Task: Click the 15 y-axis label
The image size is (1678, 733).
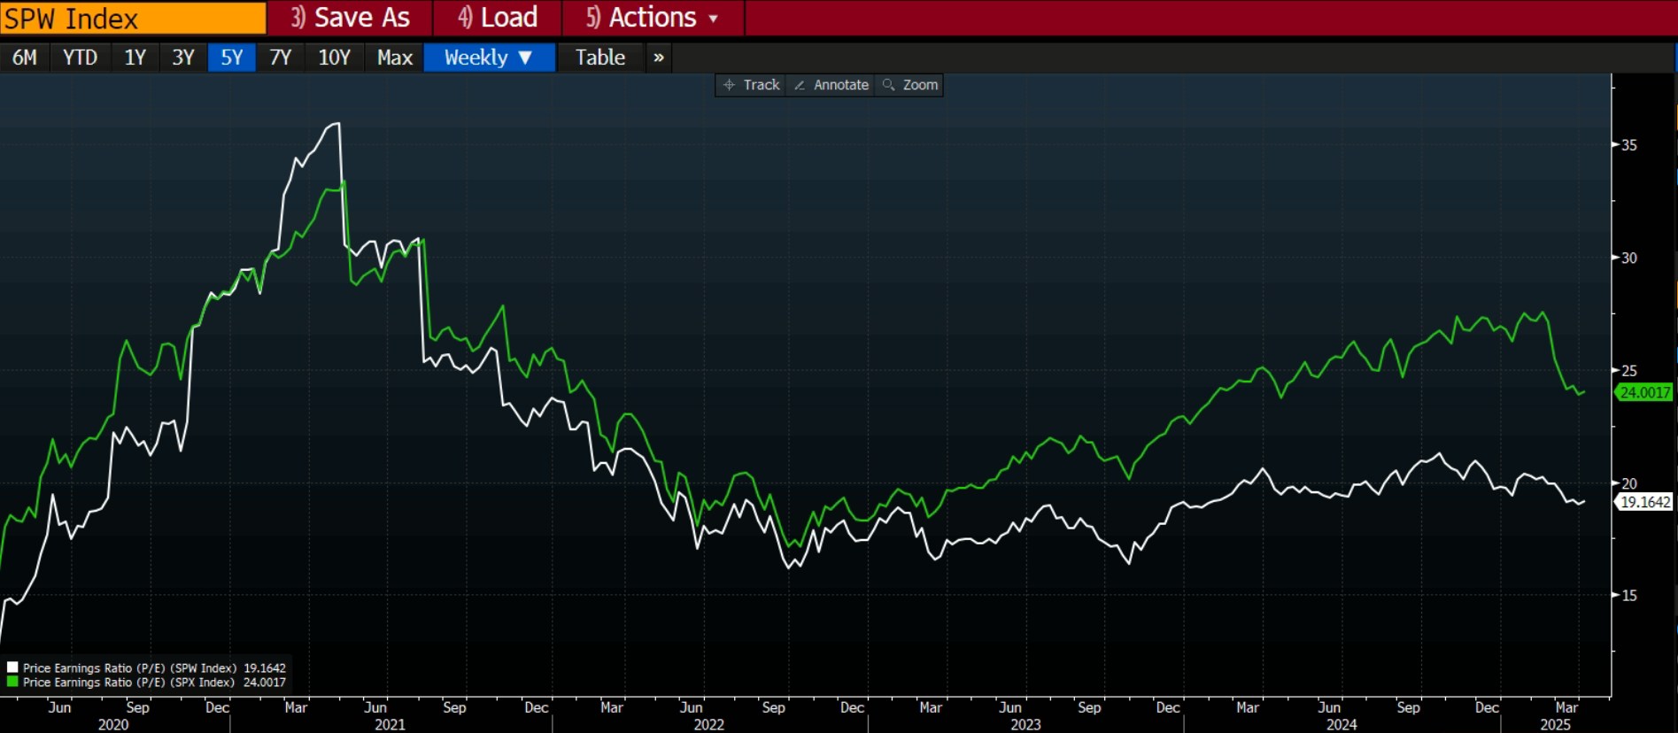Action: pyautogui.click(x=1629, y=595)
